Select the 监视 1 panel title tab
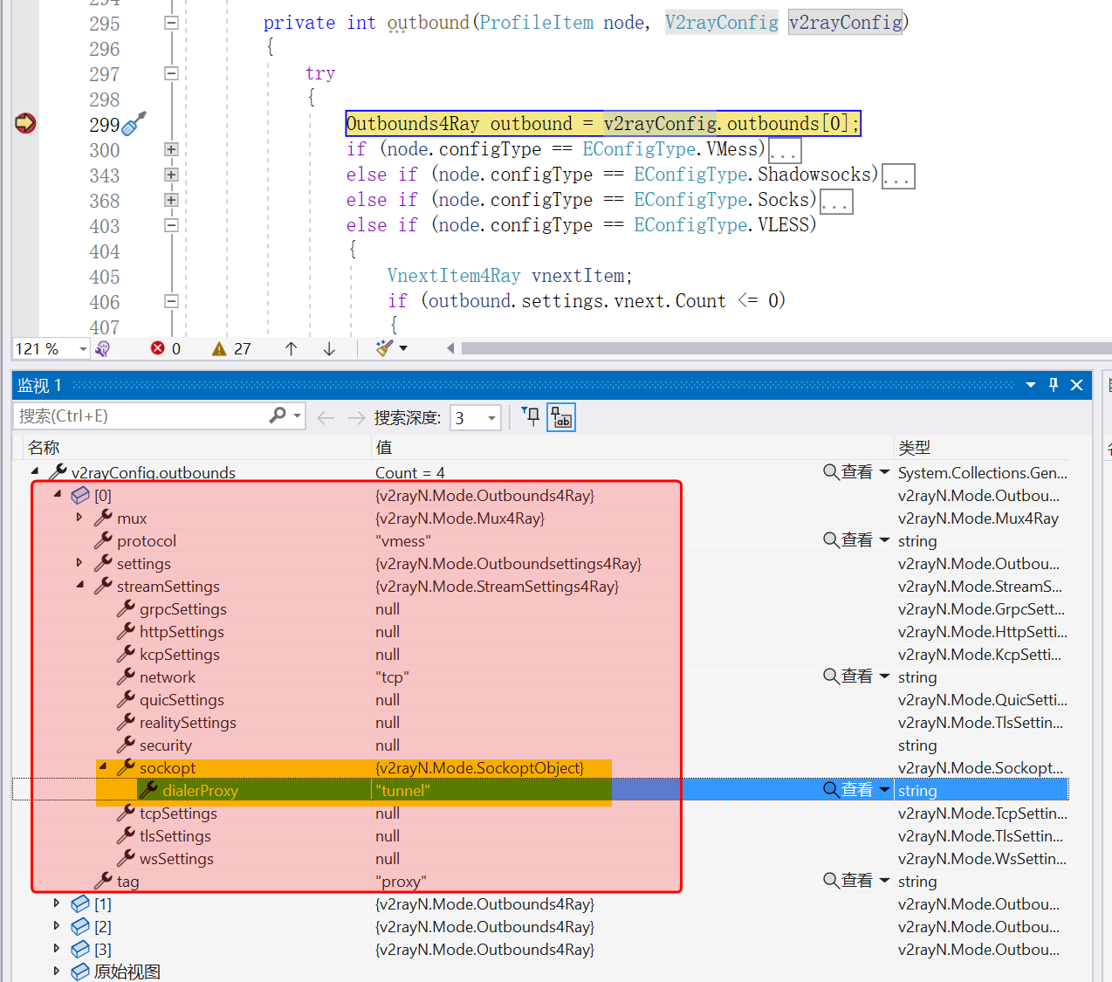The width and height of the screenshot is (1112, 982). (x=40, y=385)
